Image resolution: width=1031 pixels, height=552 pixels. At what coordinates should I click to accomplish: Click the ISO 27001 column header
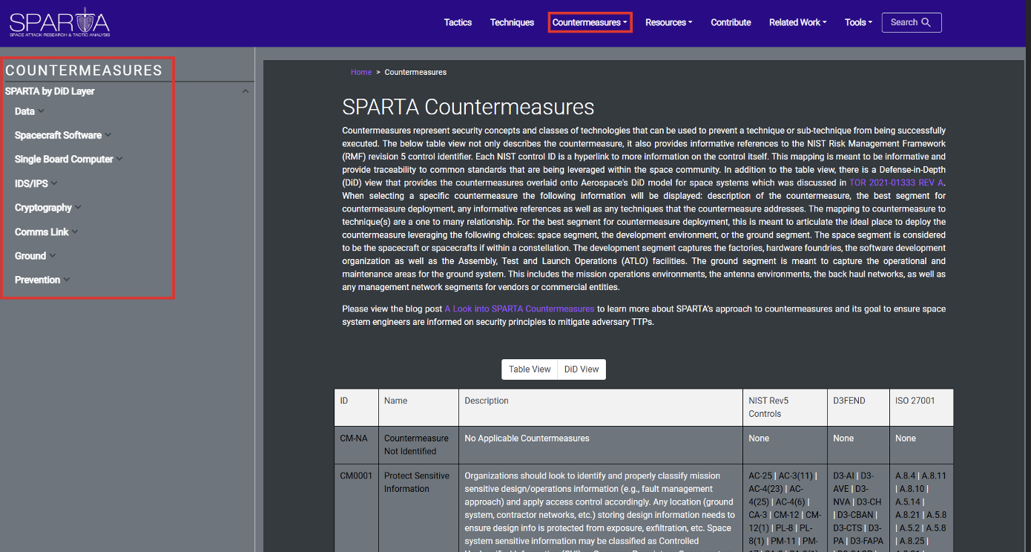coord(921,407)
